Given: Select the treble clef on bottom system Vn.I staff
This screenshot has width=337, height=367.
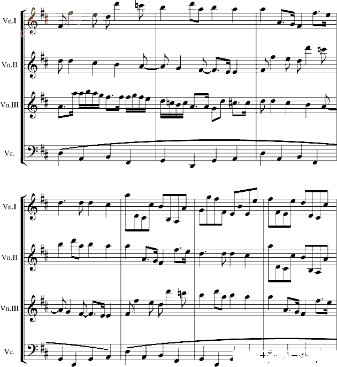Looking at the screenshot, I should (x=32, y=206).
